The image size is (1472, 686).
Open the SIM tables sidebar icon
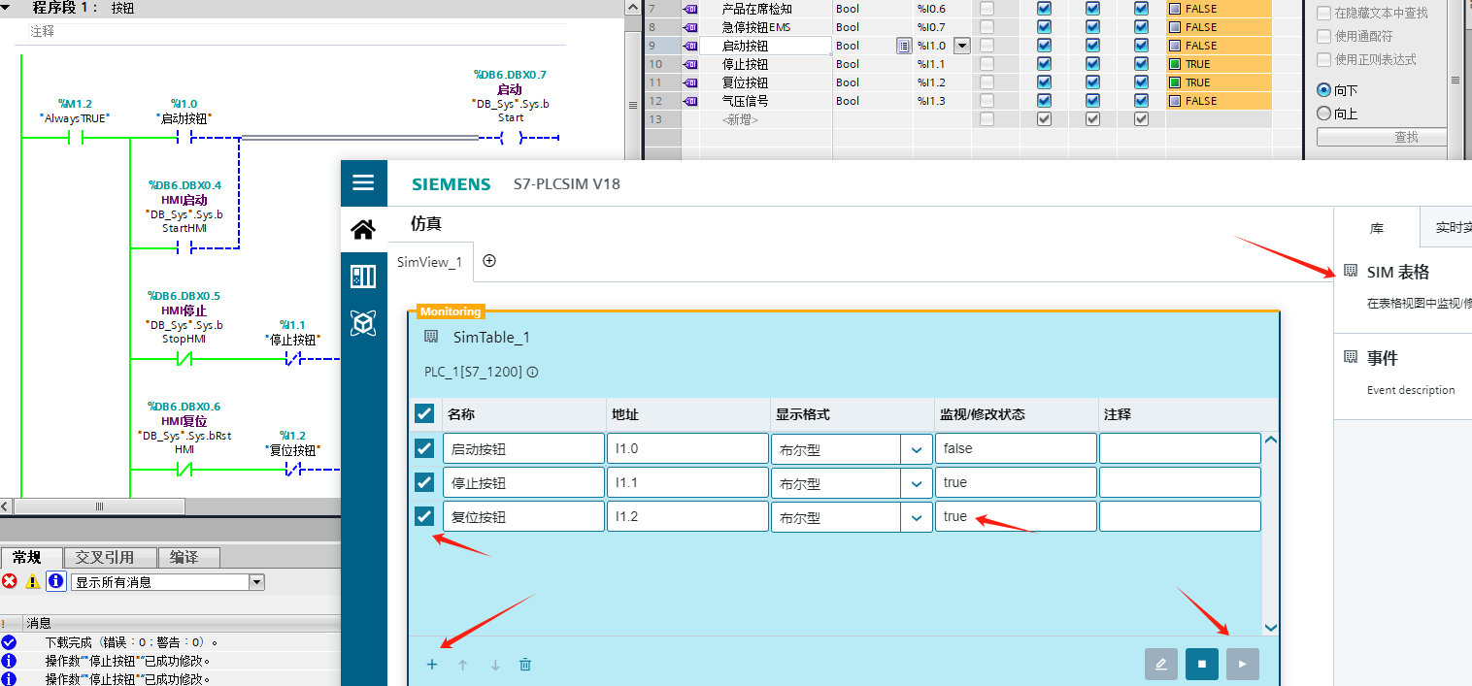click(x=363, y=277)
